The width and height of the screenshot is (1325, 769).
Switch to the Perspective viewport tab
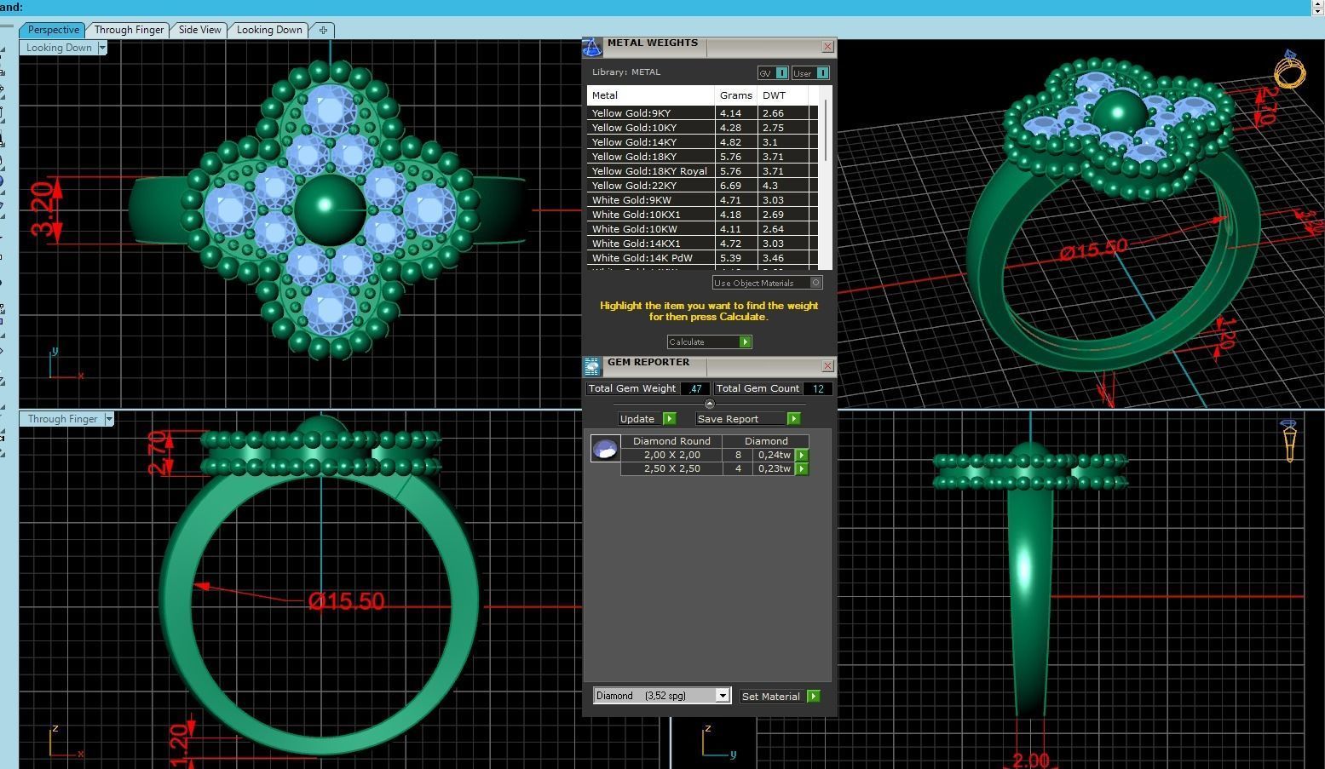coord(53,30)
